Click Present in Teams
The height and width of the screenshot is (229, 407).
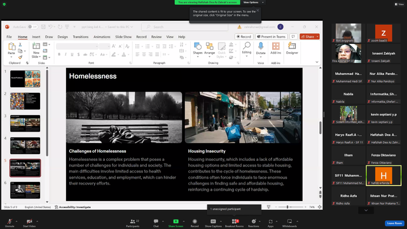click(x=272, y=37)
